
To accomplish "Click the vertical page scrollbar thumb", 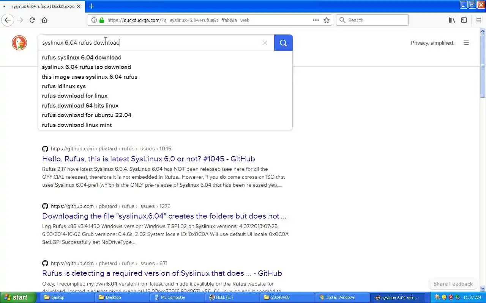I will pyautogui.click(x=483, y=65).
